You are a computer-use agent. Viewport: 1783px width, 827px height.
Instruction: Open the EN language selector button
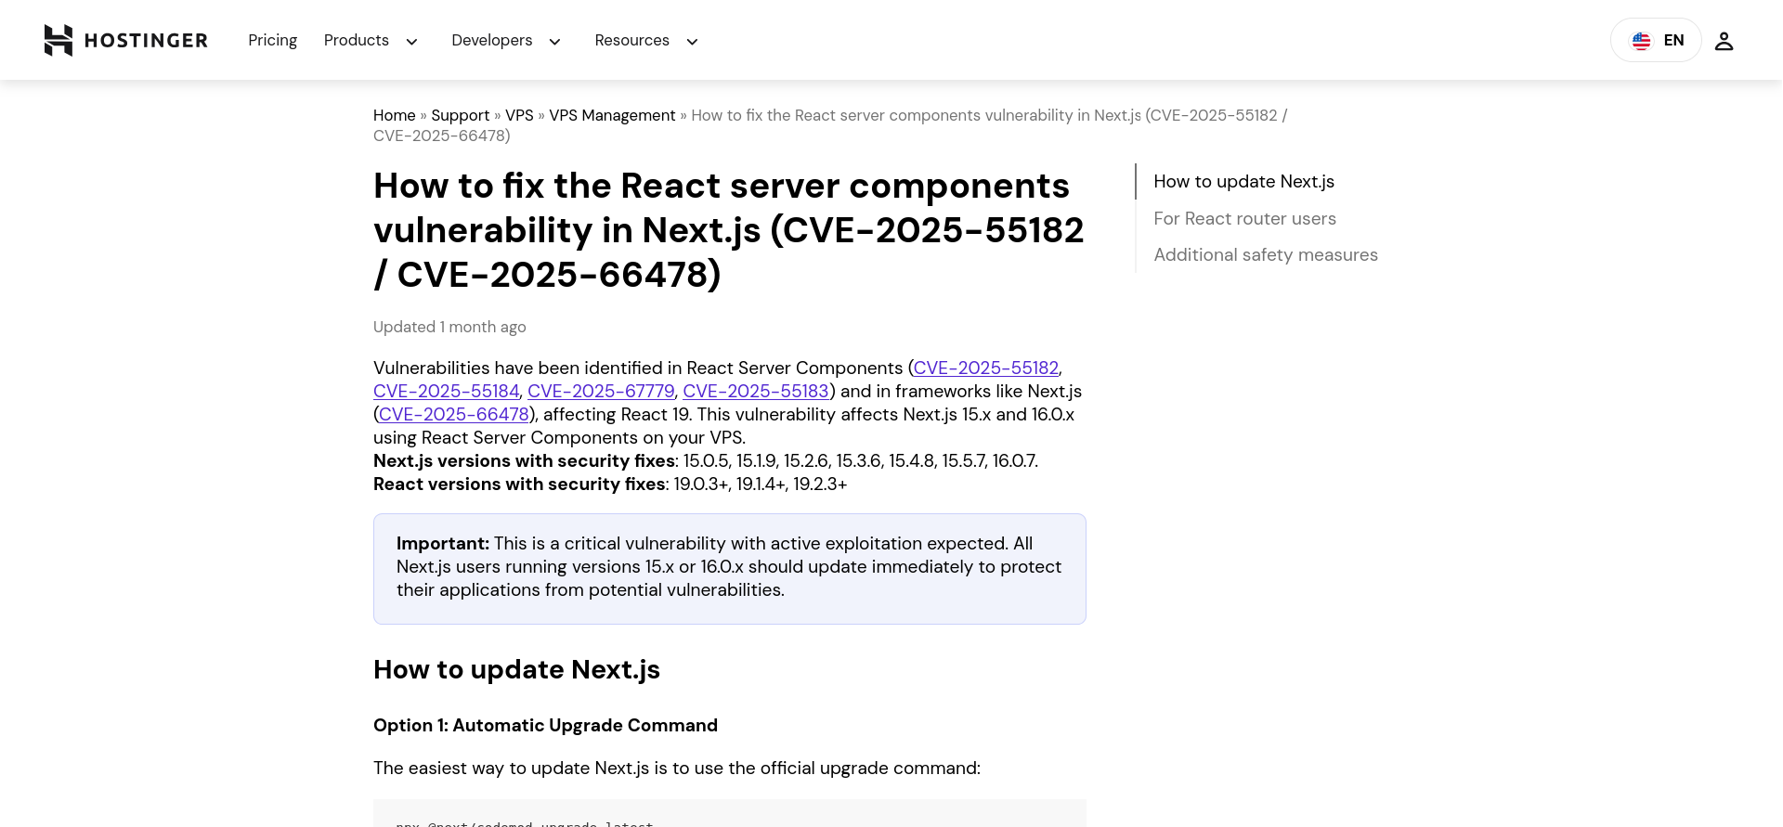click(1656, 40)
